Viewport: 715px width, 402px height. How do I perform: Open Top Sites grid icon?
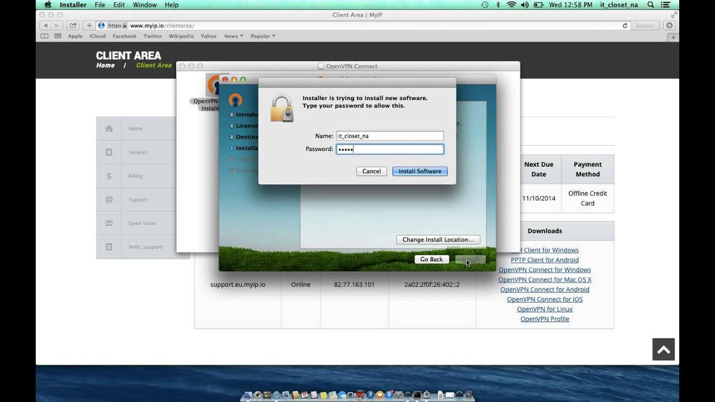58,36
